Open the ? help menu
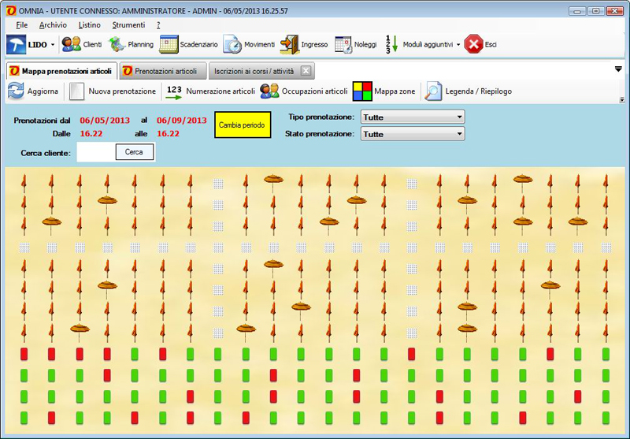The image size is (630, 439). [x=158, y=25]
